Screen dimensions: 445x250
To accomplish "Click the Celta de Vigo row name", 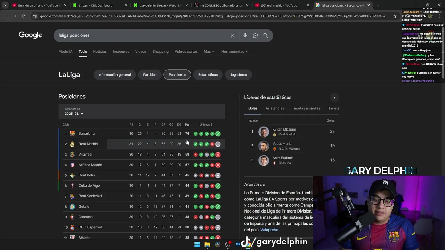I will [89, 185].
